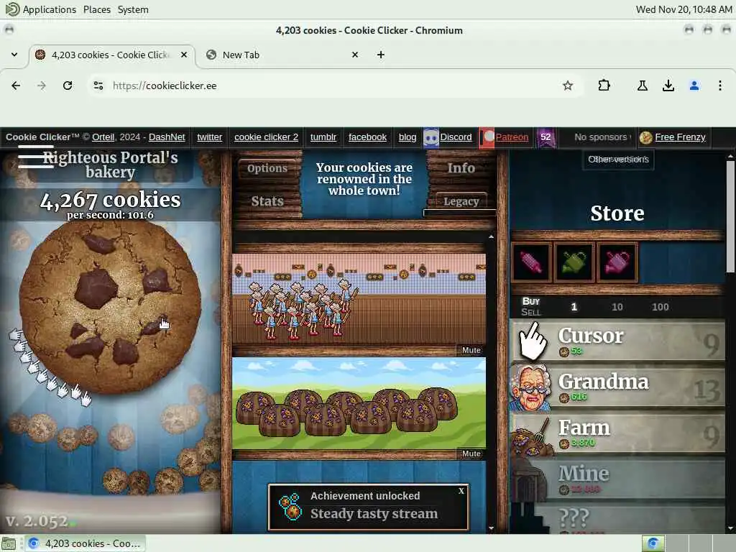736x552 pixels.
Task: Purchase a Grandma building
Action: [617, 387]
